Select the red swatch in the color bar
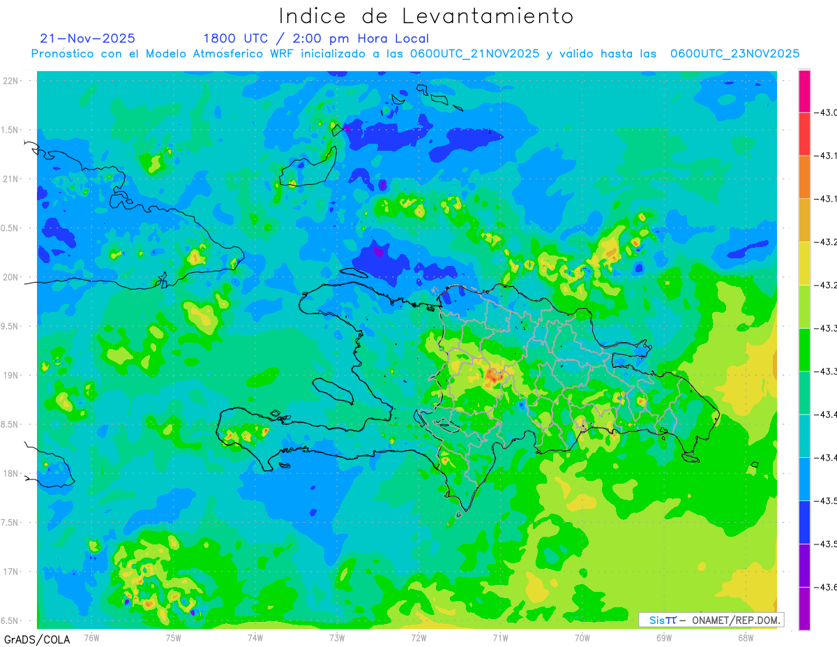This screenshot has width=837, height=647. tap(804, 134)
